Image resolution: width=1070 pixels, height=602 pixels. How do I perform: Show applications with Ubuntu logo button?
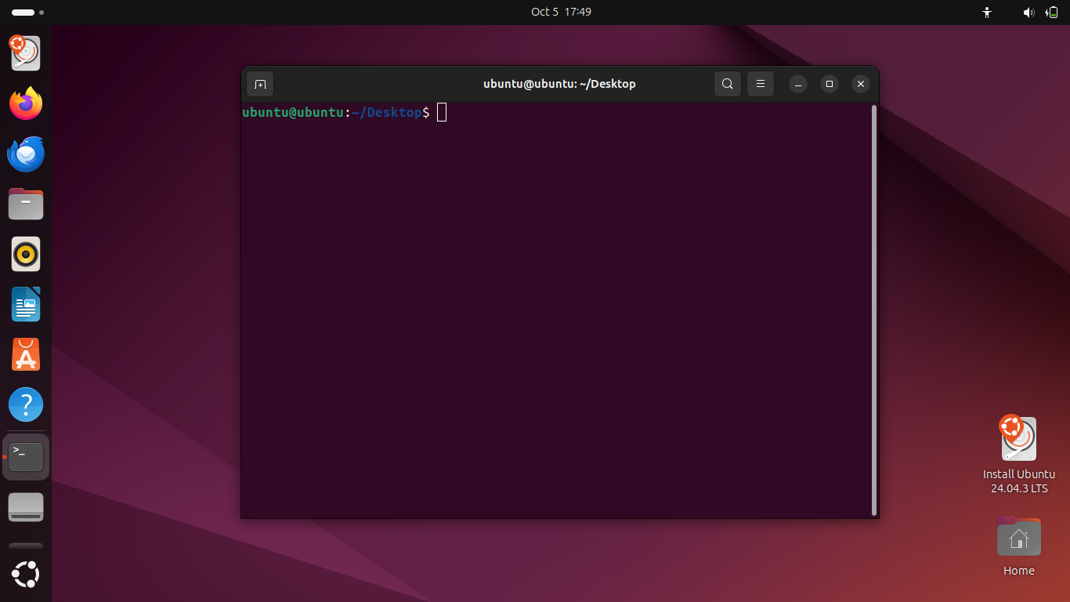click(x=26, y=575)
